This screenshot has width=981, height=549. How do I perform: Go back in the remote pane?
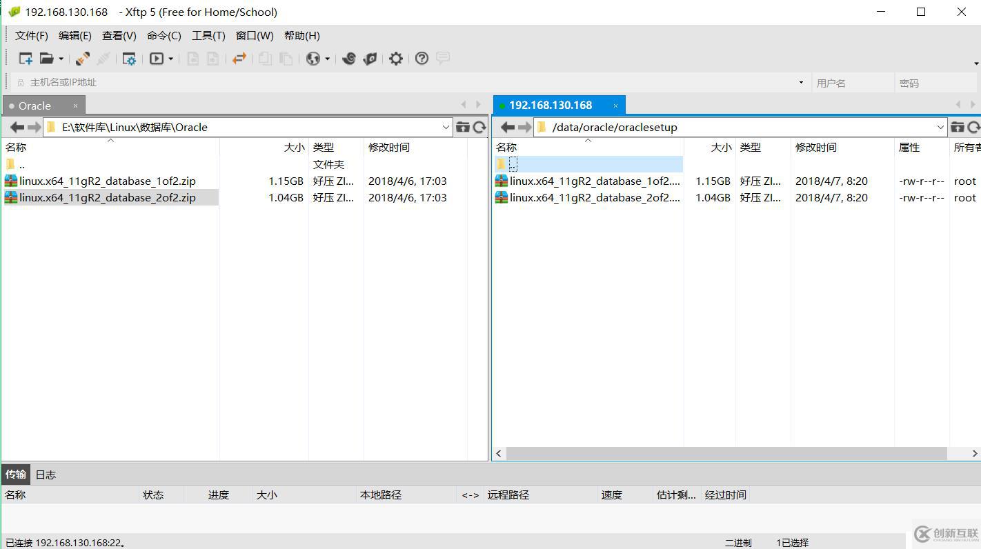(x=508, y=127)
